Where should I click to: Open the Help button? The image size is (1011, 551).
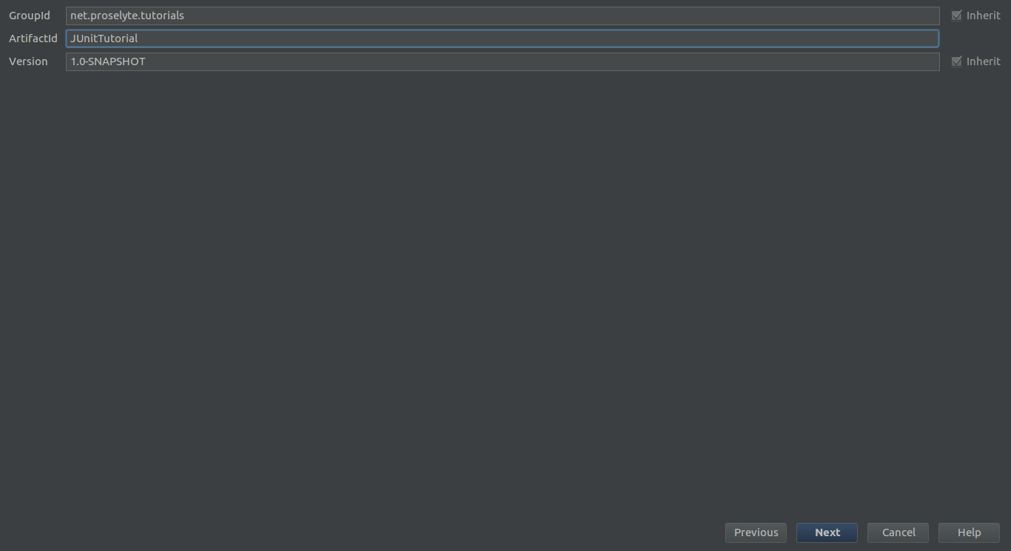click(969, 532)
